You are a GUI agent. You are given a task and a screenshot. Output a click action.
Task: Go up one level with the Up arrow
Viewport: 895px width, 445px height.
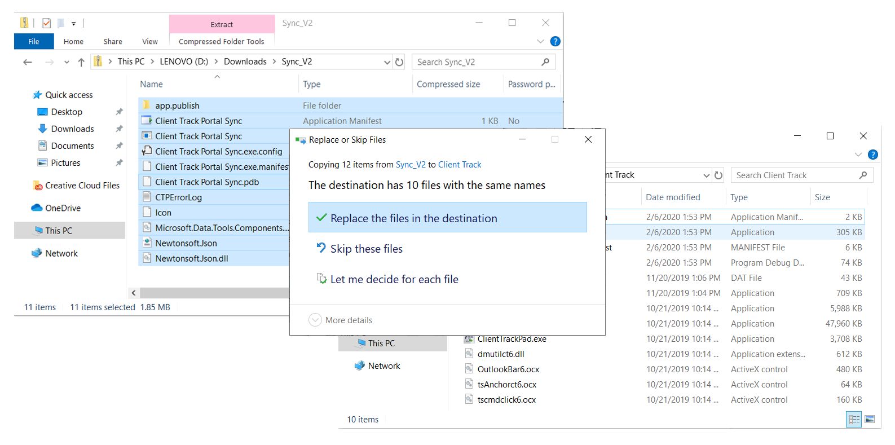(x=81, y=62)
